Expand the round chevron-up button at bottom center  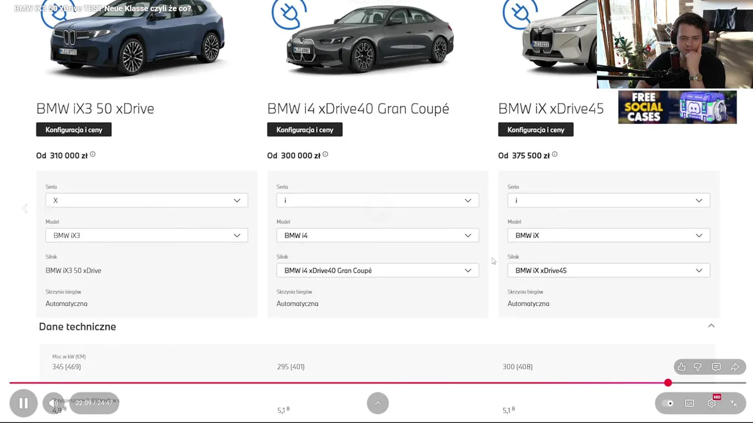click(x=378, y=403)
